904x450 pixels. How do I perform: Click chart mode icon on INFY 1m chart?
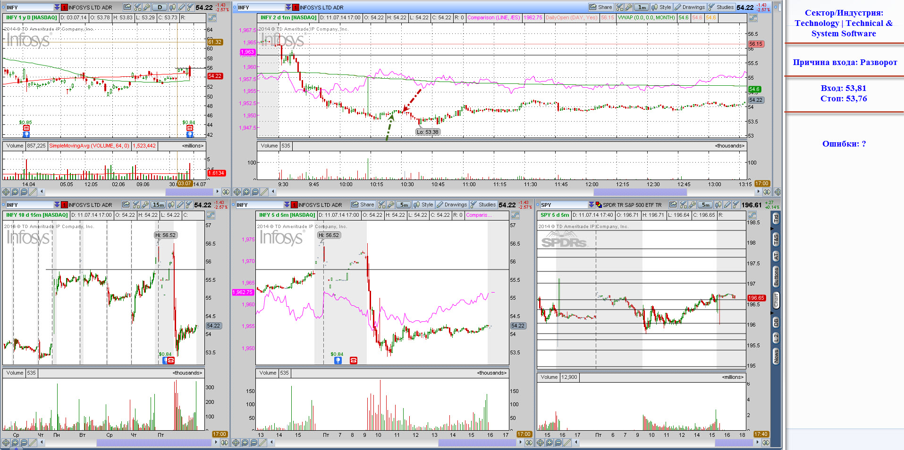tap(753, 18)
